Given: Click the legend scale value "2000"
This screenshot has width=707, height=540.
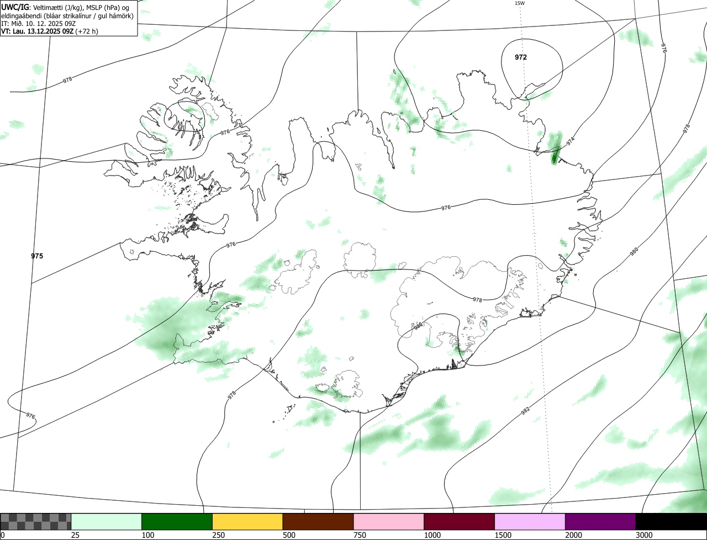Looking at the screenshot, I should tap(573, 535).
